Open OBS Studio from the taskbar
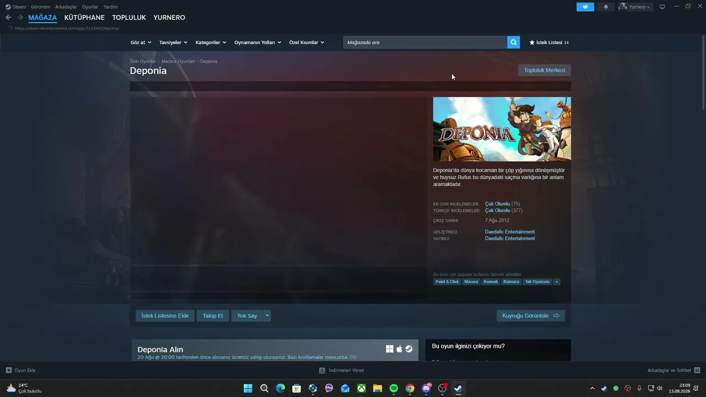The height and width of the screenshot is (397, 706). pyautogui.click(x=442, y=388)
